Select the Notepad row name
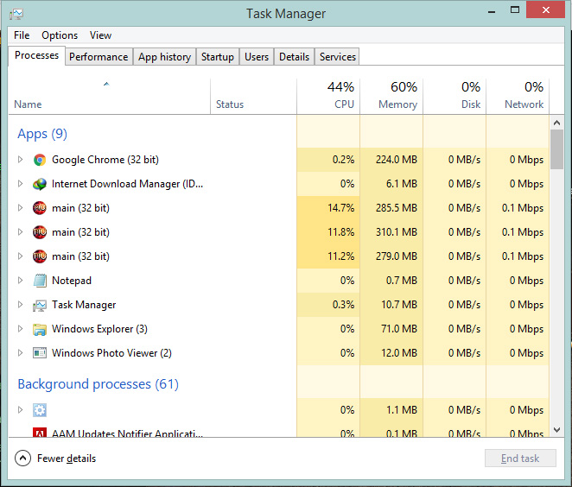The image size is (572, 487). point(72,281)
